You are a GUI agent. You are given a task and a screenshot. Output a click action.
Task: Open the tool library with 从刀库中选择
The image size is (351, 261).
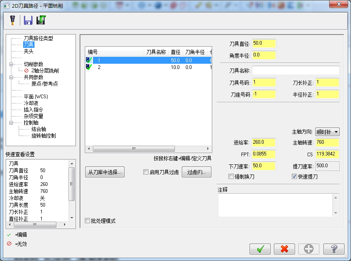tap(104, 172)
